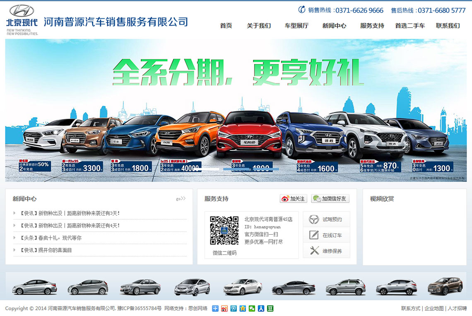Share via the Renren footer icon
This screenshot has height=316, width=472.
[261, 309]
